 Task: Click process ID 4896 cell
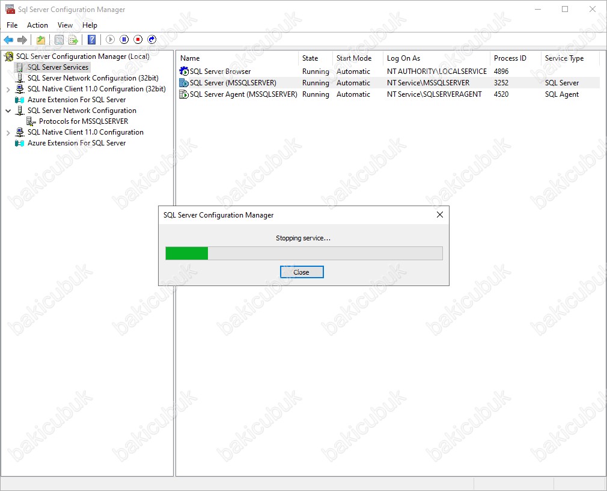pos(501,72)
